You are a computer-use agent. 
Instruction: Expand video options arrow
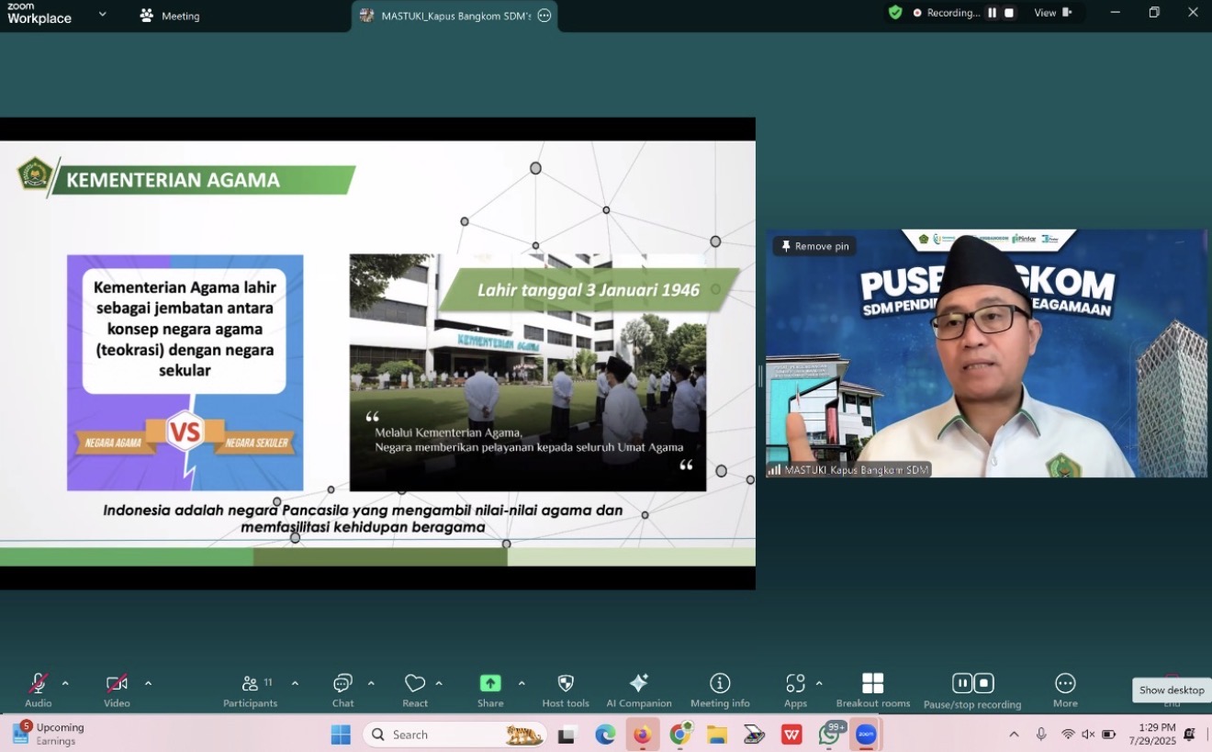[x=148, y=683]
